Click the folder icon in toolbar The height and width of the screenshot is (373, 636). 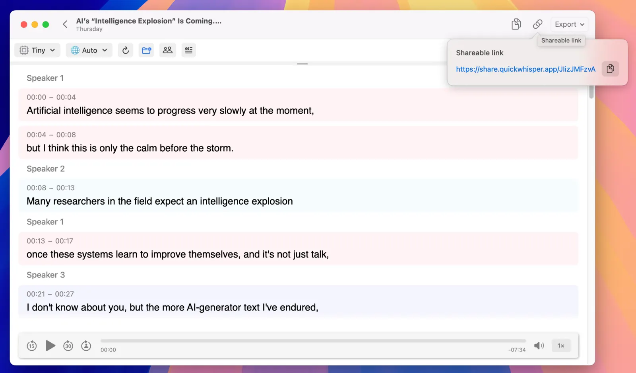(x=147, y=50)
